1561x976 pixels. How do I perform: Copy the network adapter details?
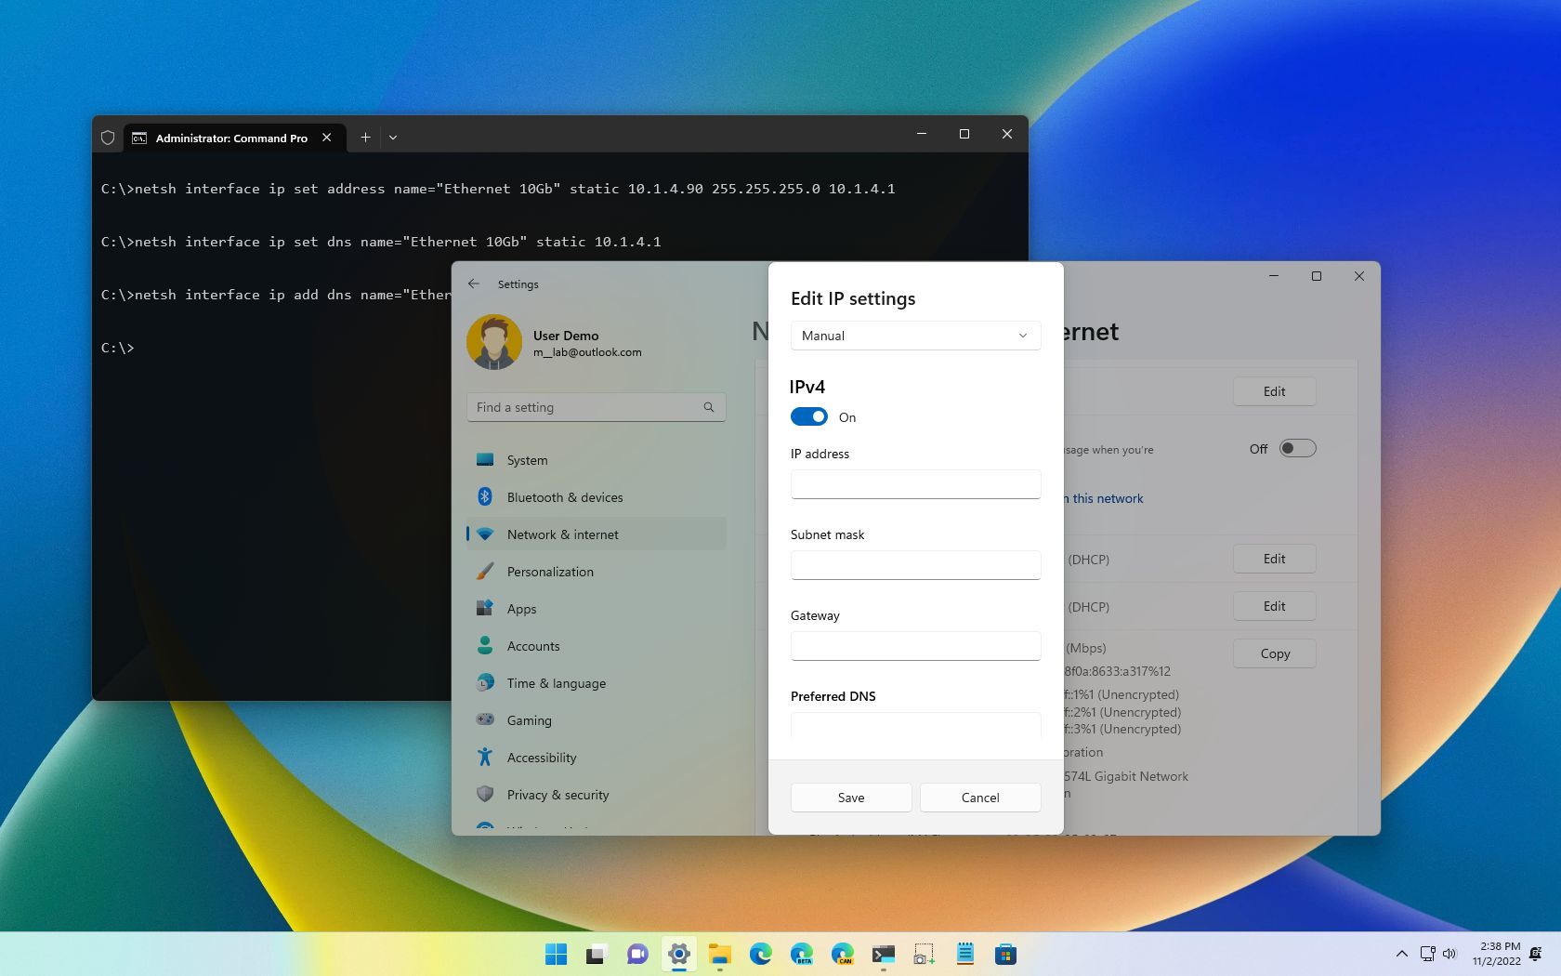point(1274,653)
